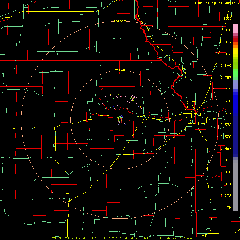
Task: Click the 0.733 scale value
Action: [x=226, y=89]
